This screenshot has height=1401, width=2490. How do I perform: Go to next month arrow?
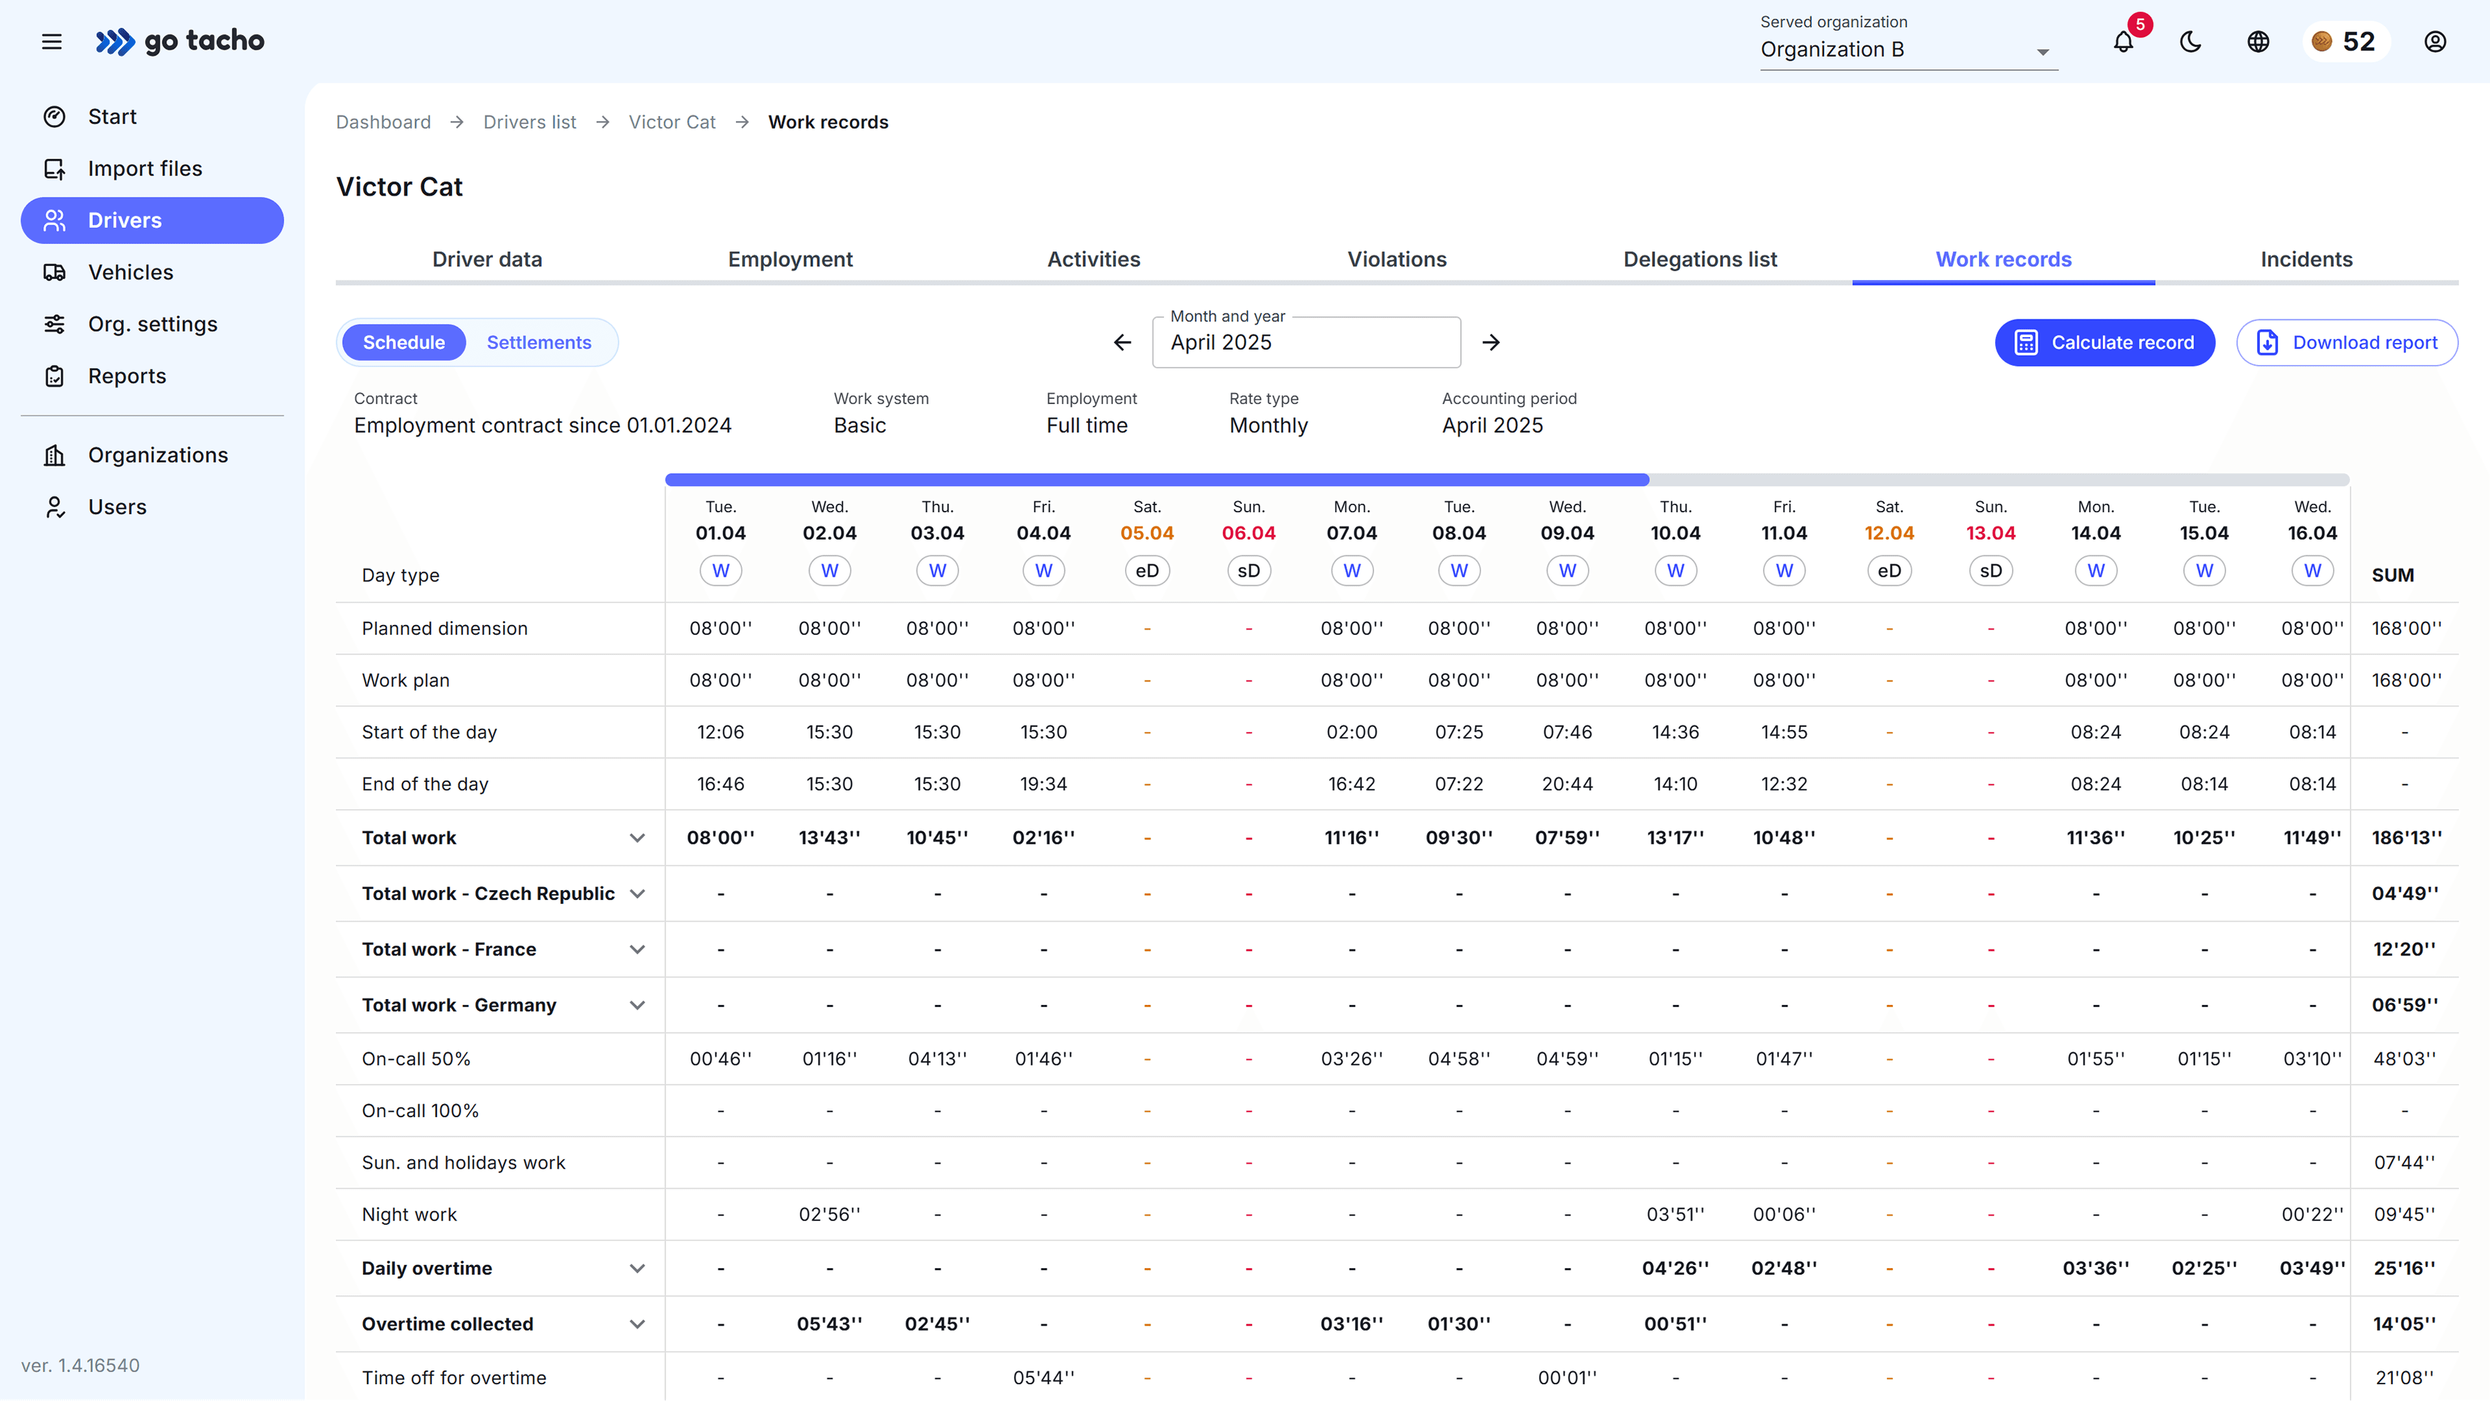pyautogui.click(x=1491, y=342)
